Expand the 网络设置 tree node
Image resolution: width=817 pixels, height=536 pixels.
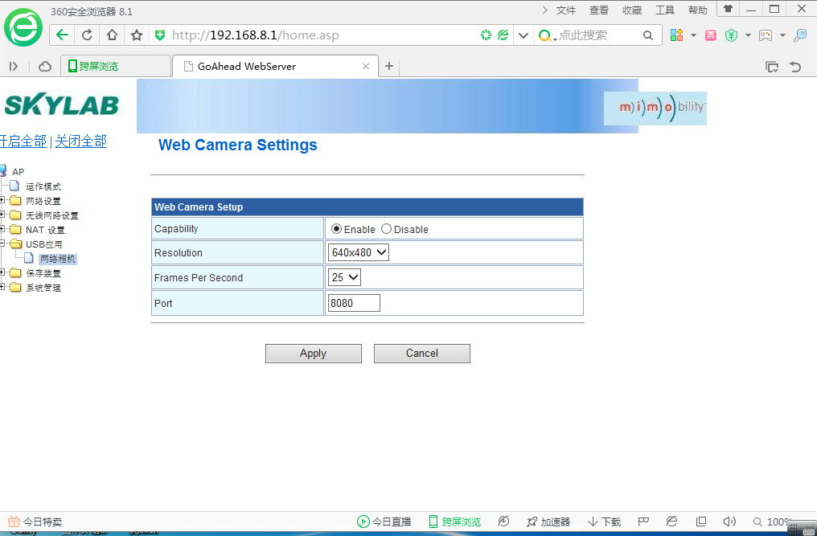coord(4,201)
